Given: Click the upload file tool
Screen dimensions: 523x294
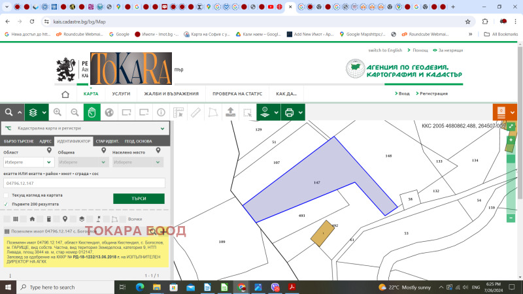Looking at the screenshot, I should pos(230,112).
